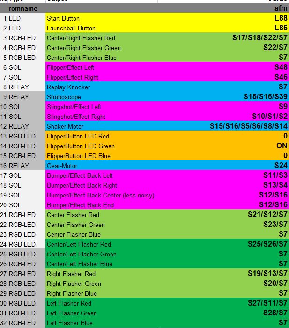Image resolution: width=289 pixels, height=328 pixels.
Task: Click value 'S11/S3'
Action: [x=275, y=175]
